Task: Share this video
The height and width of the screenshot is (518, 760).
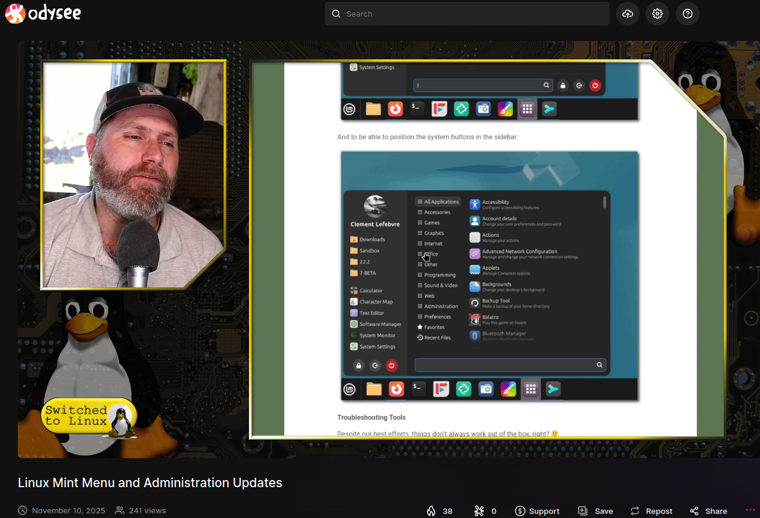Action: tap(708, 511)
